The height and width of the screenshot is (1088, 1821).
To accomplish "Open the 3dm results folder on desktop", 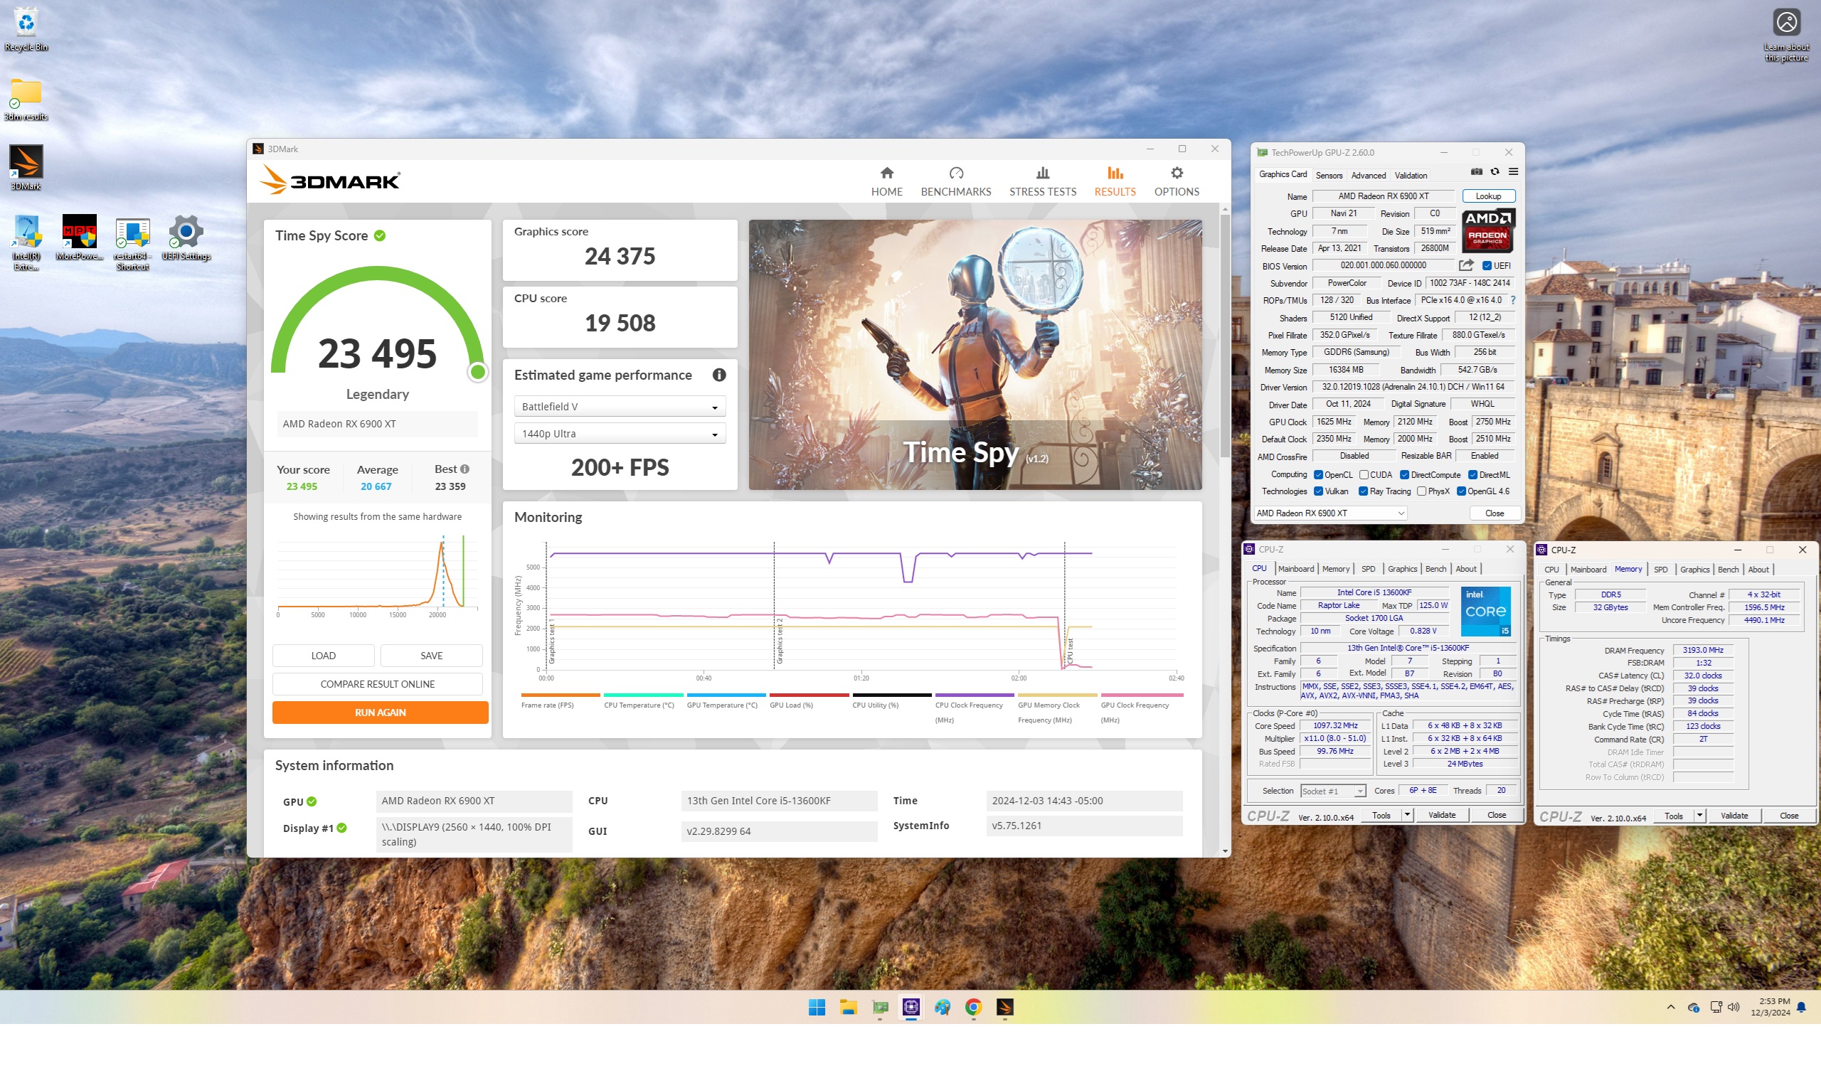I will click(26, 99).
